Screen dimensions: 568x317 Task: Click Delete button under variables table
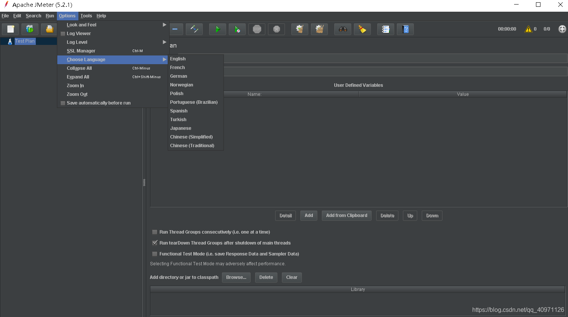coord(387,215)
